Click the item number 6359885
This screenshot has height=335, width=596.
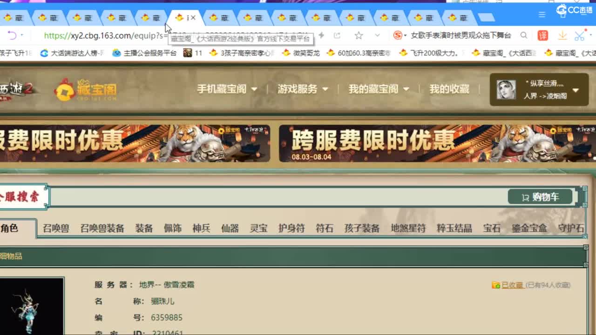coord(167,317)
